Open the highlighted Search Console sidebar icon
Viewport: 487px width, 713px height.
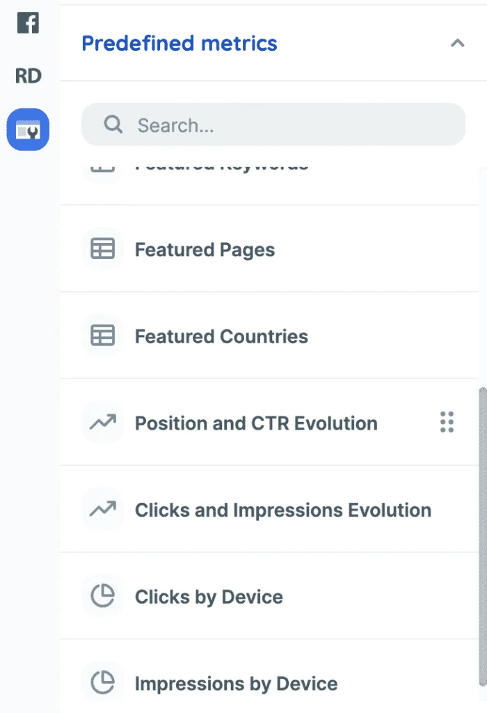click(28, 130)
